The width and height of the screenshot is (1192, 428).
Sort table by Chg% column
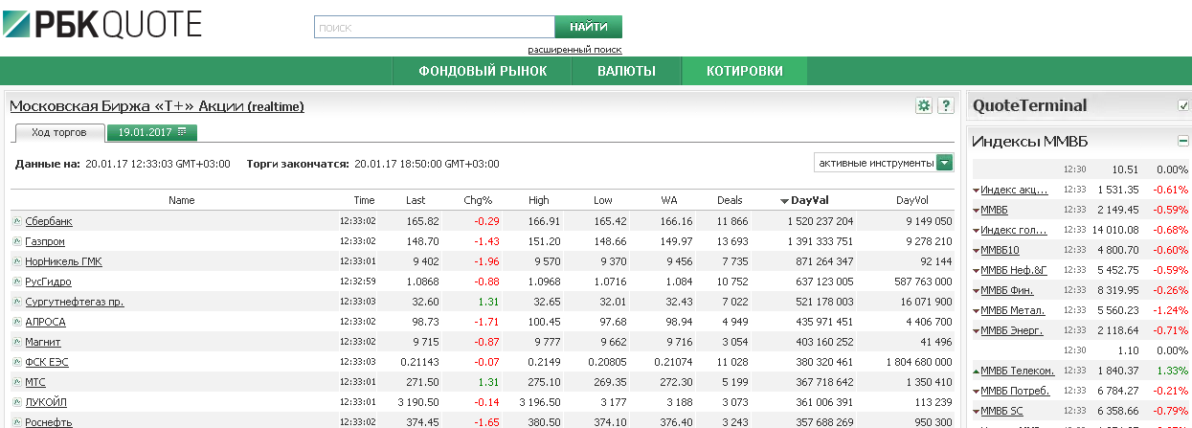click(478, 201)
